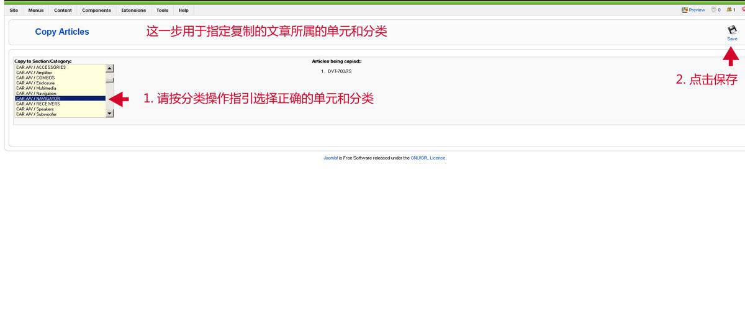Open site Preview from the top bar
745x327 pixels.
point(693,10)
